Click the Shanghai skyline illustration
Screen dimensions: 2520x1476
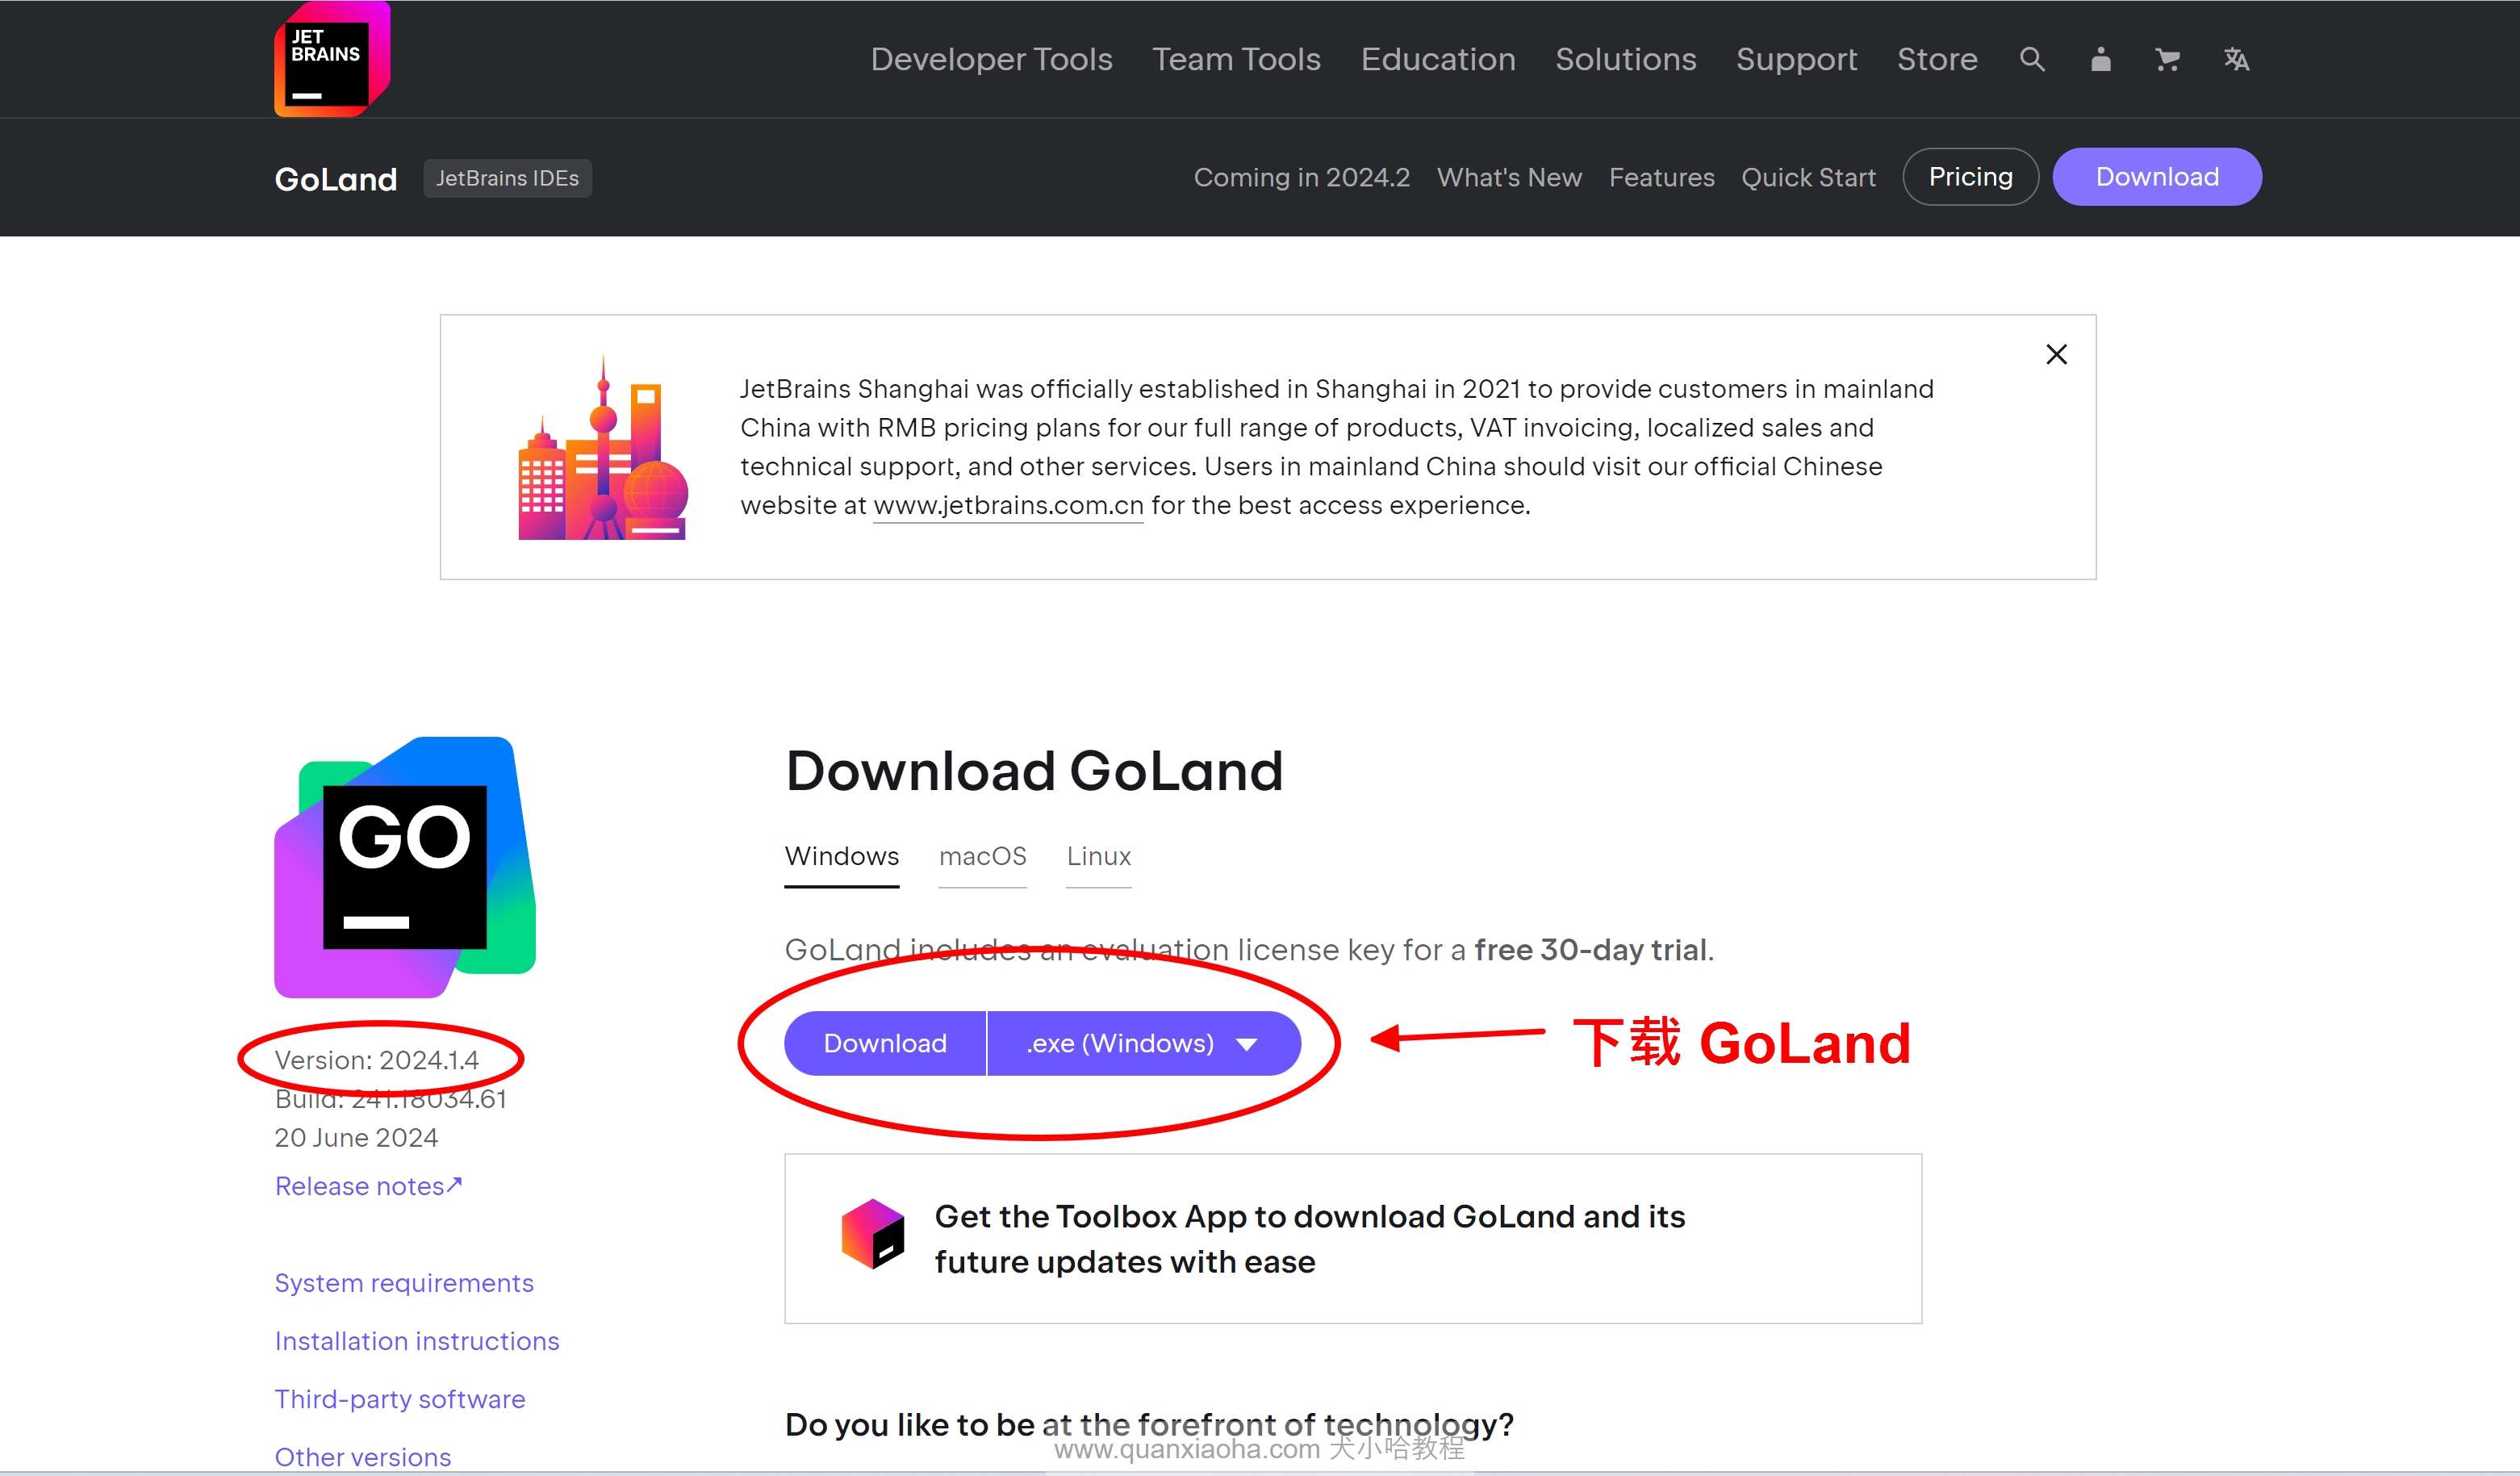603,447
